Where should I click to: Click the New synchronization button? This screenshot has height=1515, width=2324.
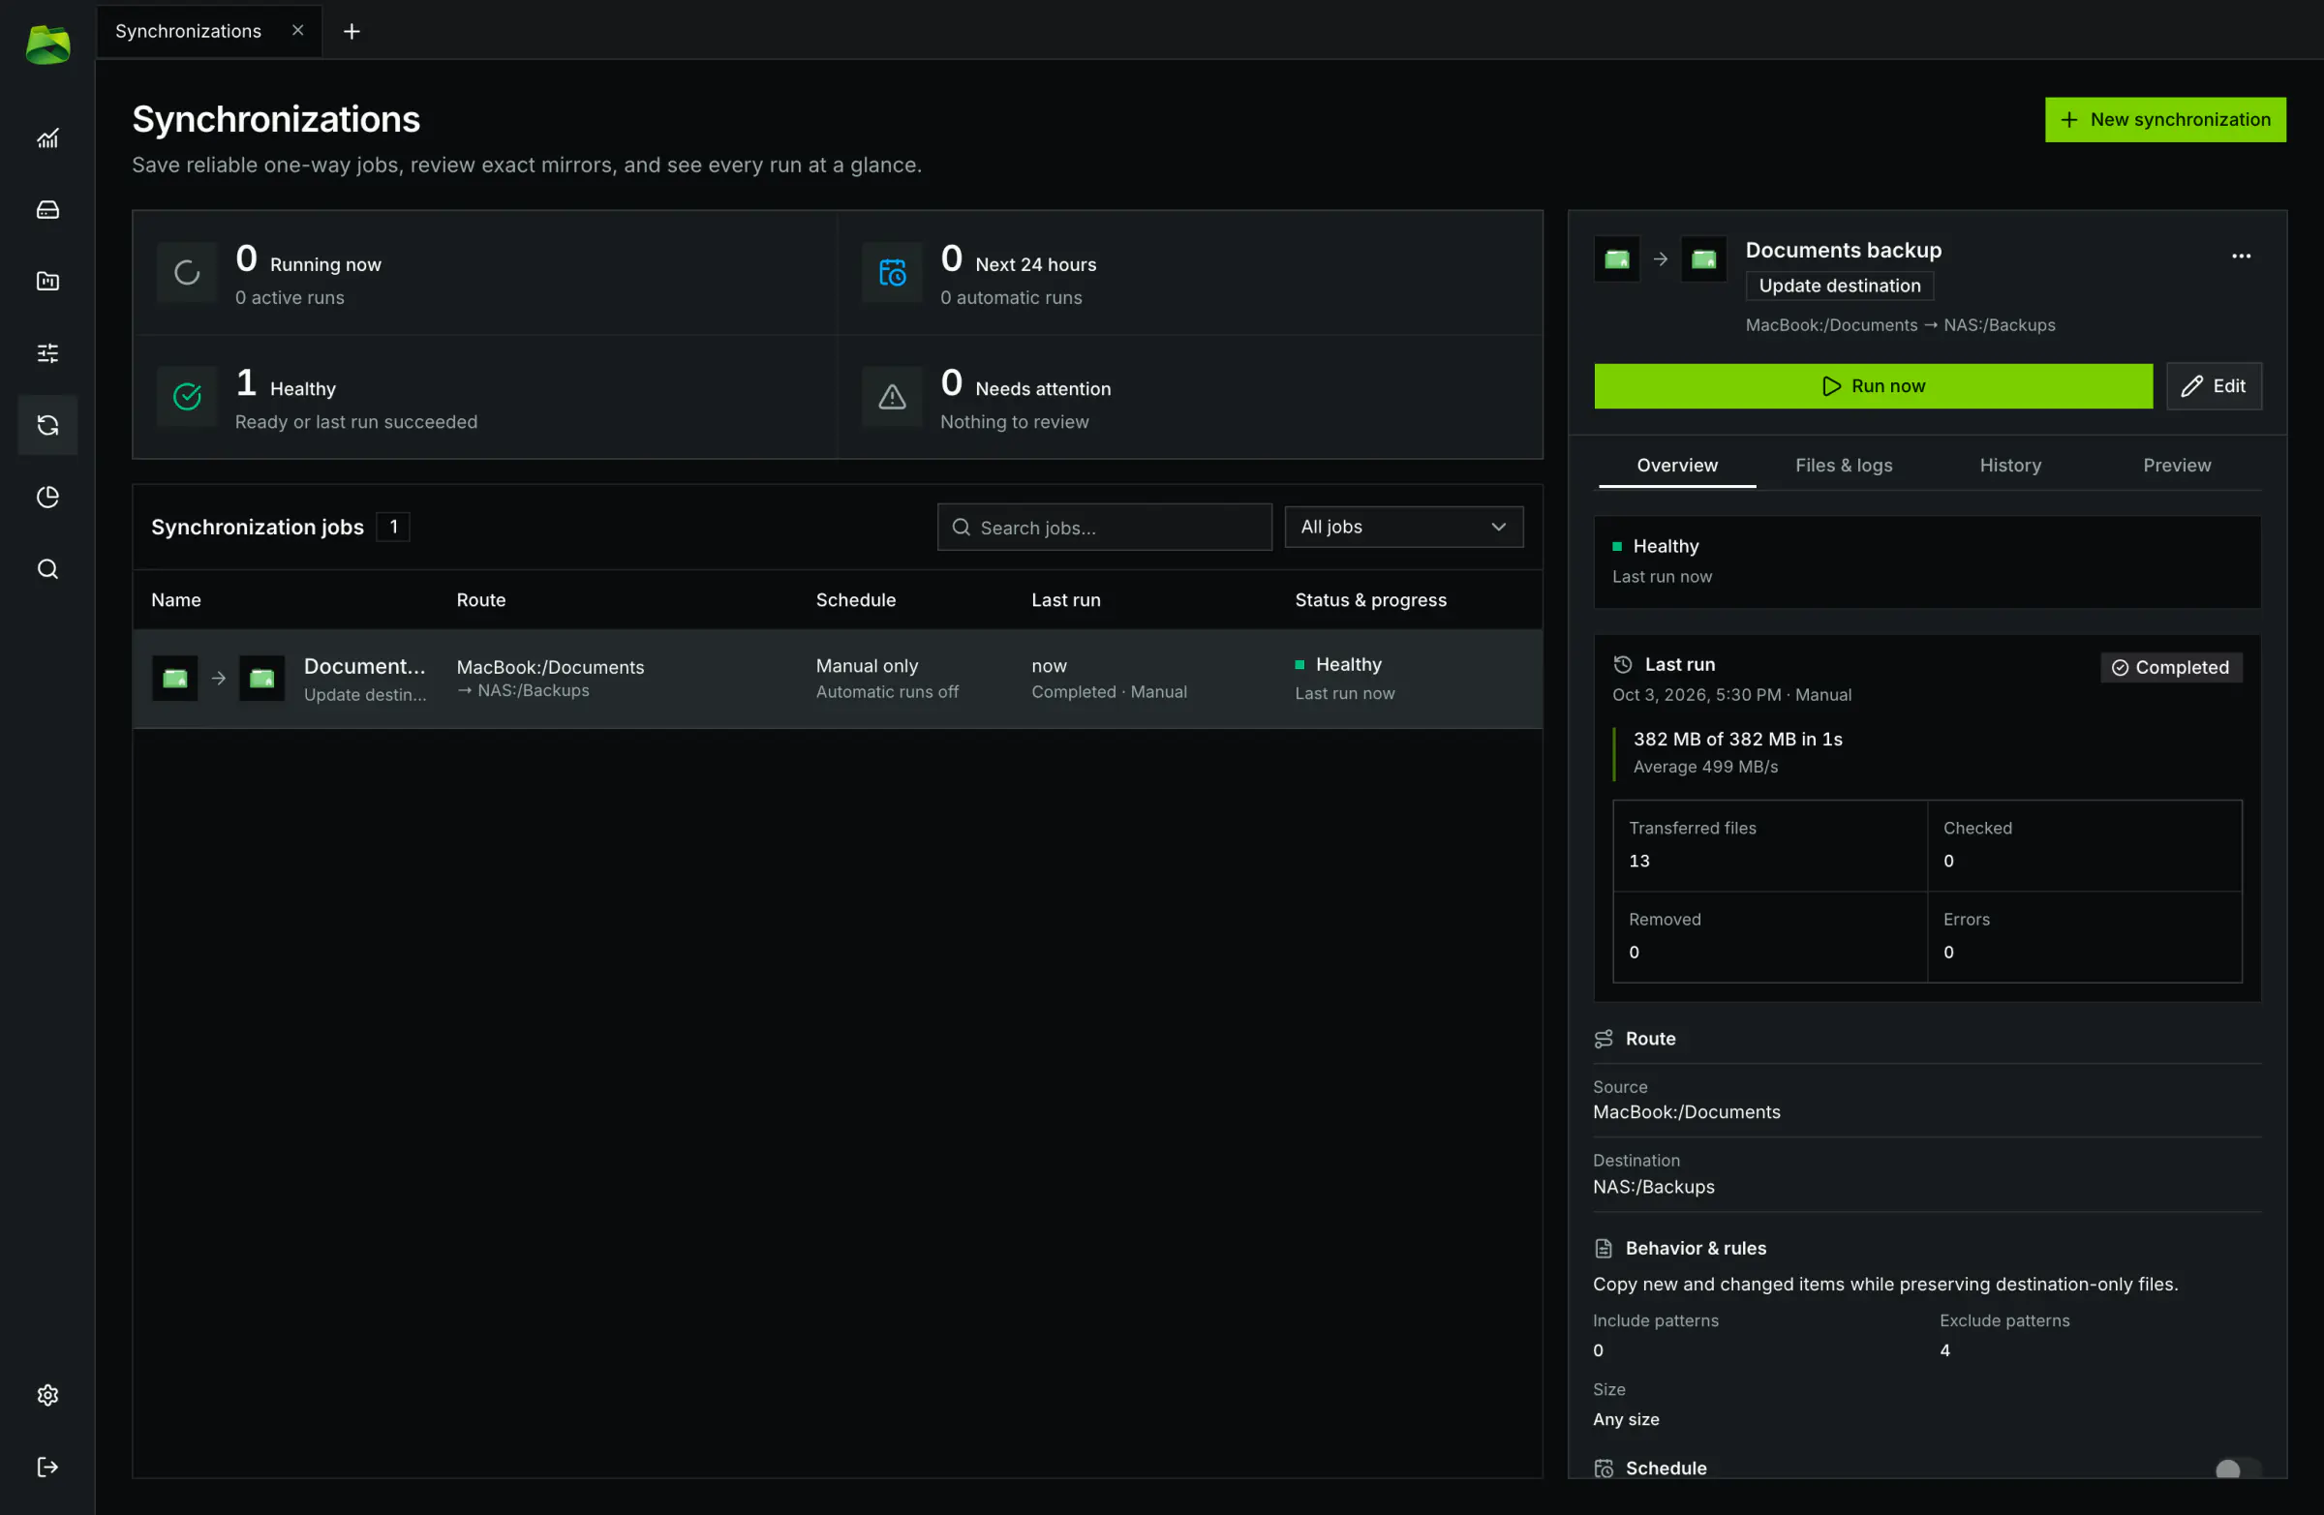[2165, 120]
